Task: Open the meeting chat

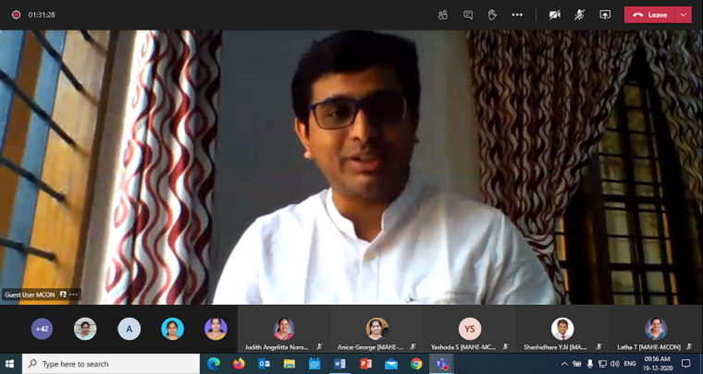Action: point(468,15)
